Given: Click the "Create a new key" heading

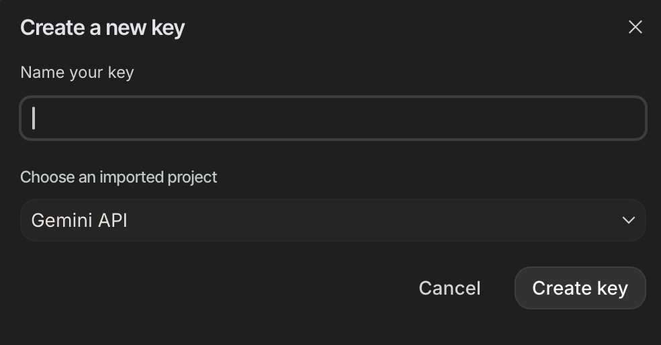Looking at the screenshot, I should [x=103, y=28].
